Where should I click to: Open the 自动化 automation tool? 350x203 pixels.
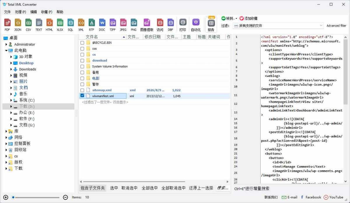tap(196, 25)
